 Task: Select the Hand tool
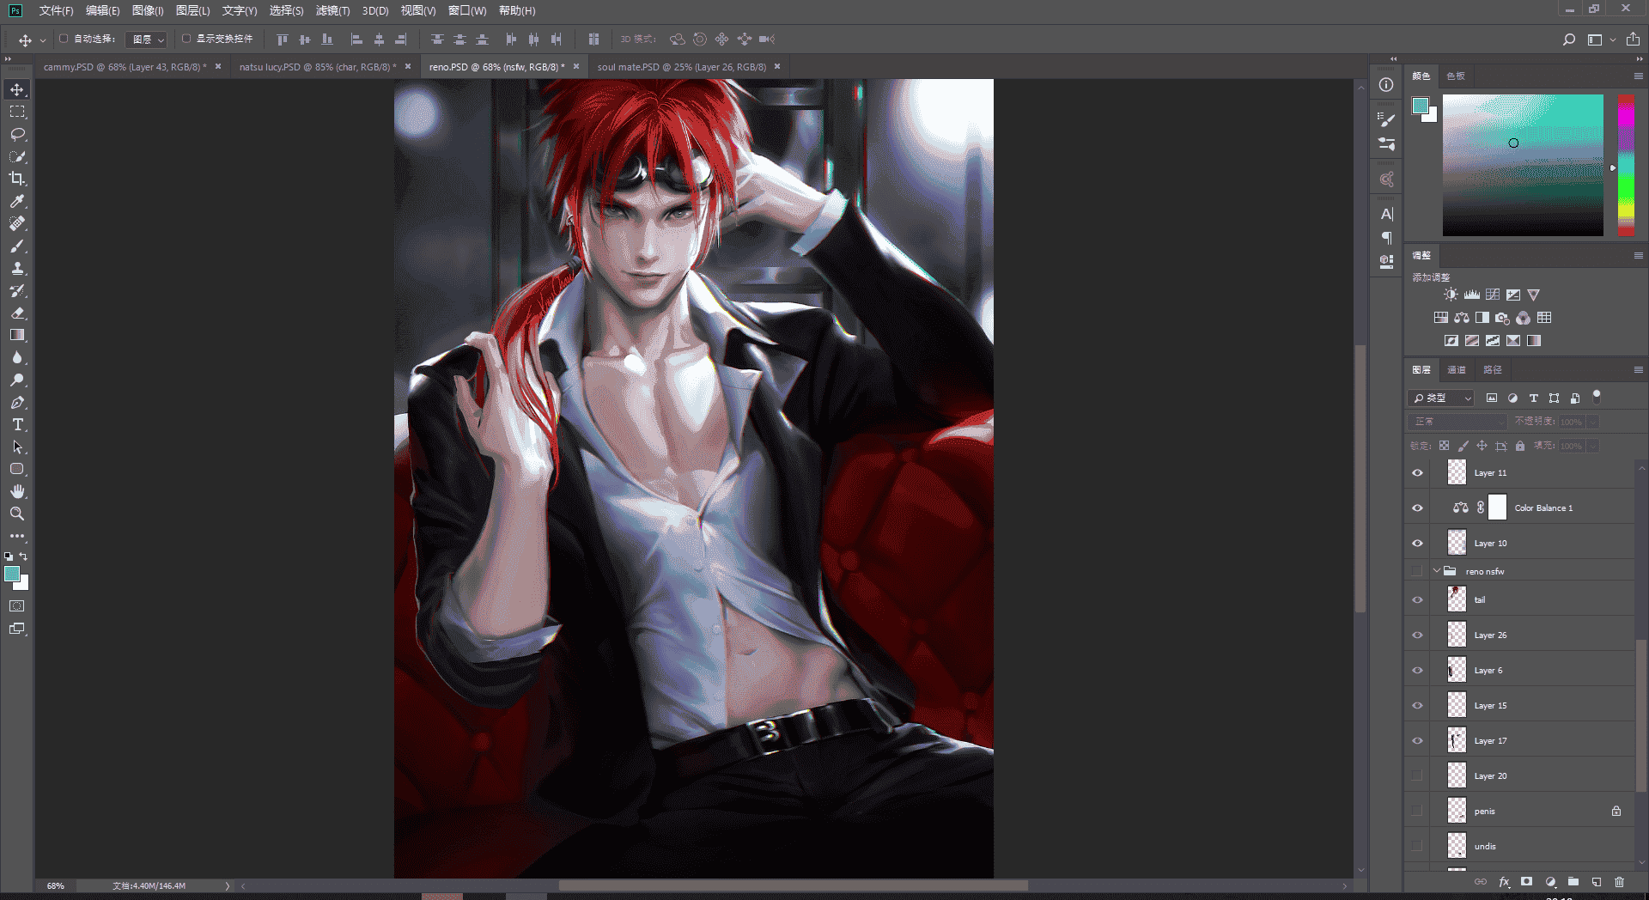click(x=17, y=491)
